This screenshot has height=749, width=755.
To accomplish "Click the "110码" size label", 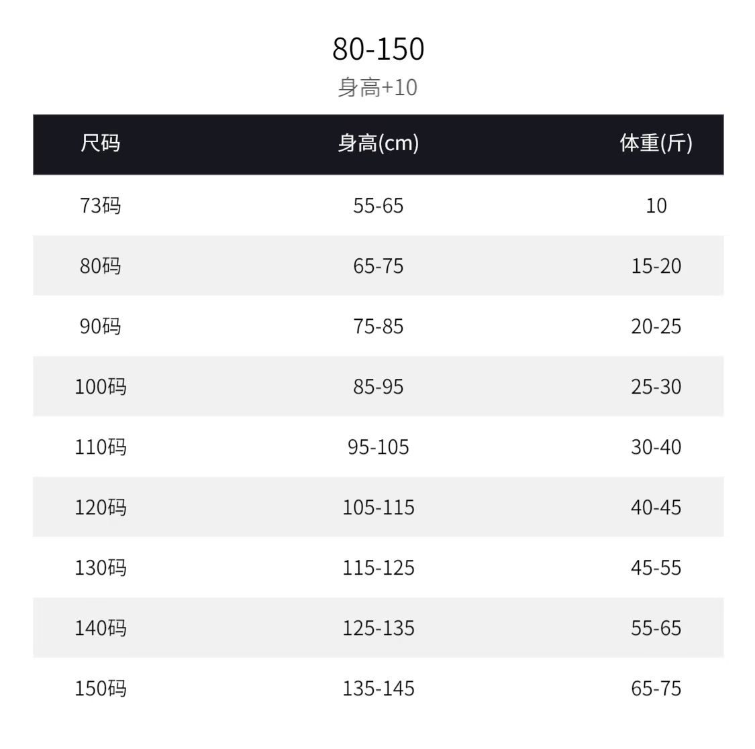I will (x=101, y=447).
